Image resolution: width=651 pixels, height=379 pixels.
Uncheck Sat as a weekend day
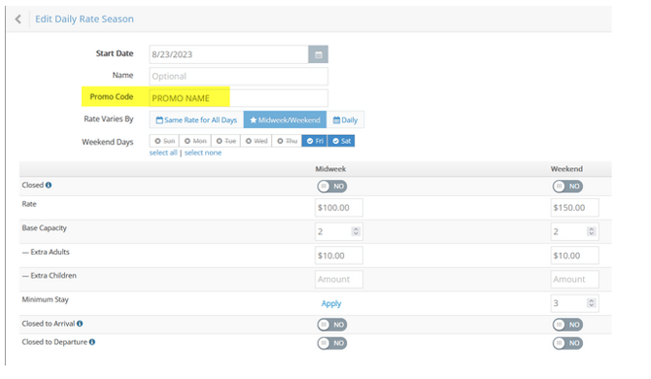(341, 141)
